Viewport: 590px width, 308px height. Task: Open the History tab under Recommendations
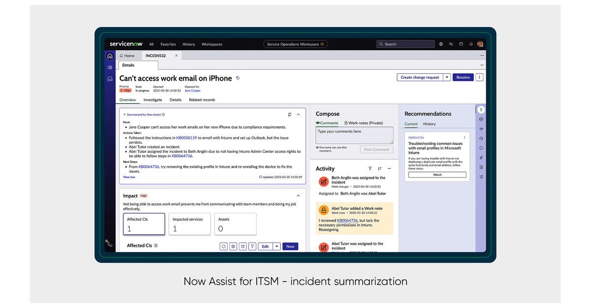coord(429,124)
